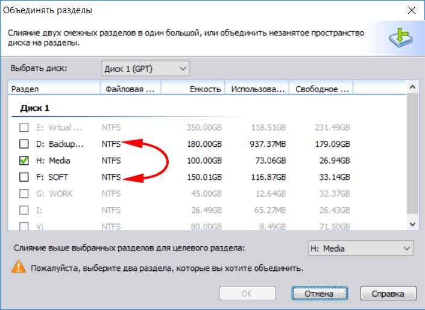This screenshot has height=310, width=425.
Task: Click the 180.00GB capacity value
Action: [x=204, y=144]
